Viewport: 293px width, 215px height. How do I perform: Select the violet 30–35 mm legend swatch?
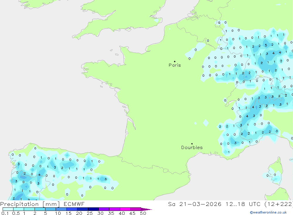[x=104, y=209]
